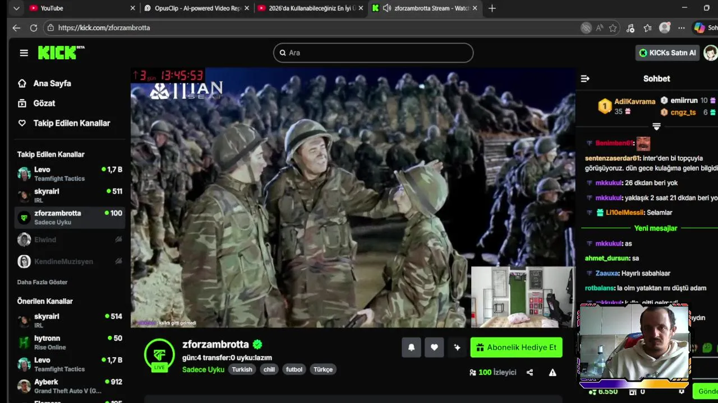The width and height of the screenshot is (718, 403).
Task: Click KICKs Satın Al button
Action: click(668, 53)
